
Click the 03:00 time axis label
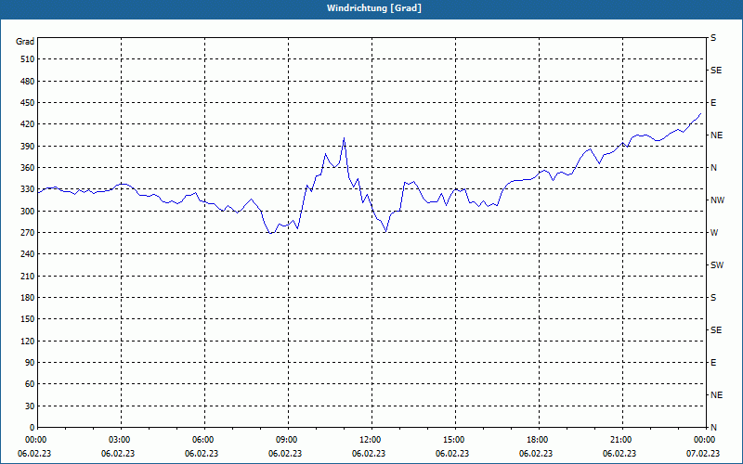click(118, 440)
